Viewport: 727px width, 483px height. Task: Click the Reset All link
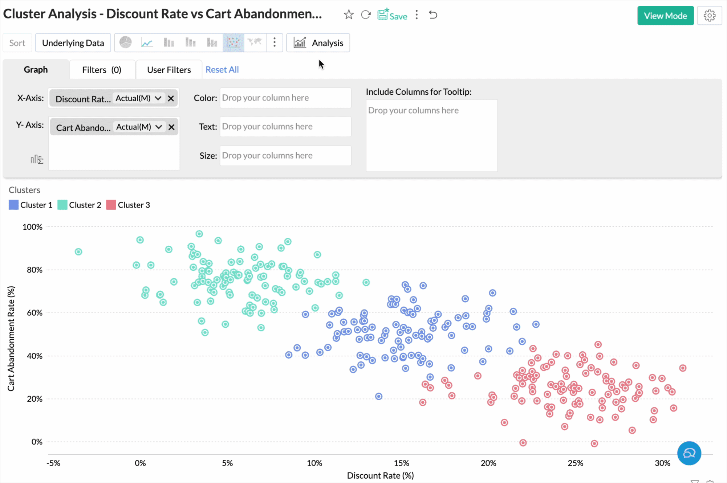pyautogui.click(x=222, y=69)
